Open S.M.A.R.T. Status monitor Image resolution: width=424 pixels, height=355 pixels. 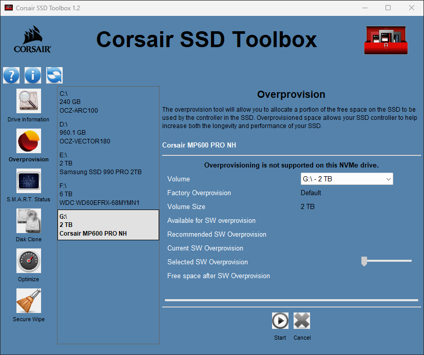point(29,181)
